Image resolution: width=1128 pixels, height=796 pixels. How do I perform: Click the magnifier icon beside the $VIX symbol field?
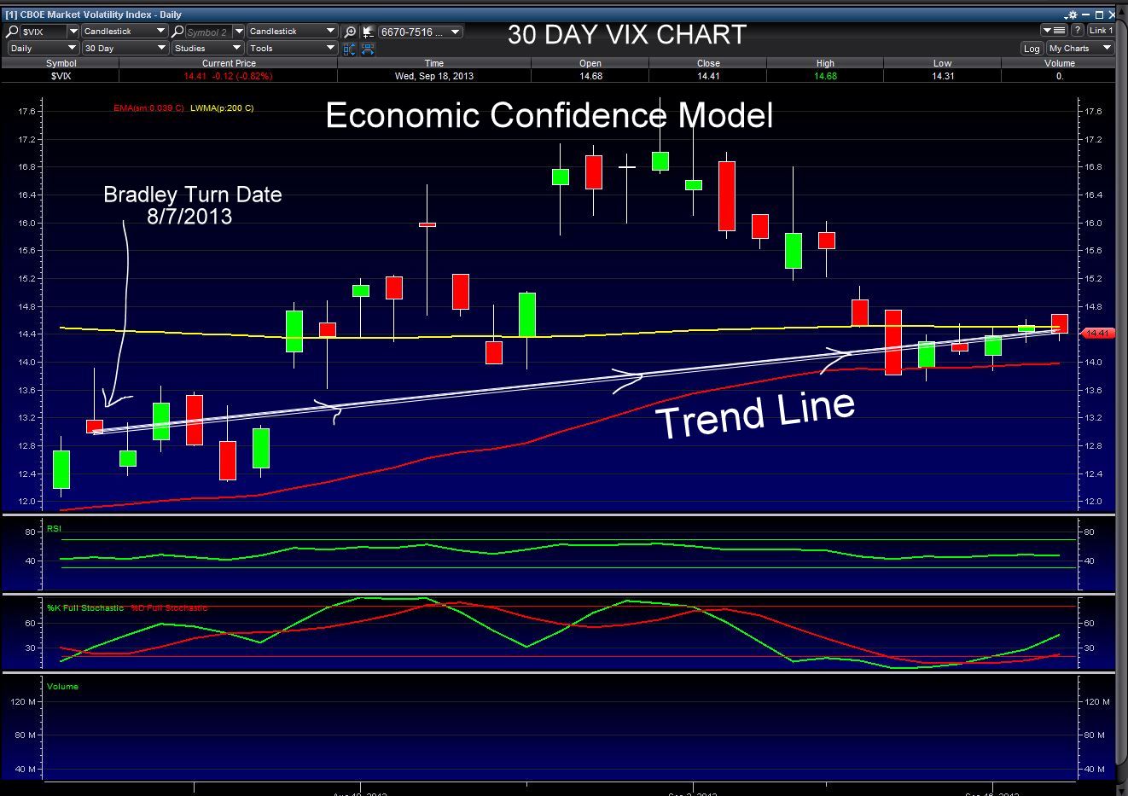[12, 32]
